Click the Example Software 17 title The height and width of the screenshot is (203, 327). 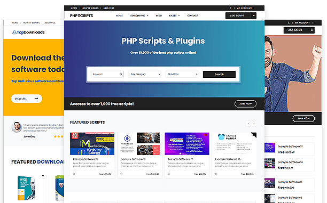(181, 159)
